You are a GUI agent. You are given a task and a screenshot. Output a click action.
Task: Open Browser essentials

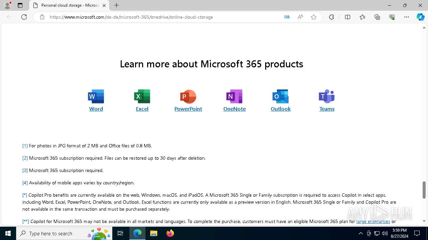tap(392, 17)
